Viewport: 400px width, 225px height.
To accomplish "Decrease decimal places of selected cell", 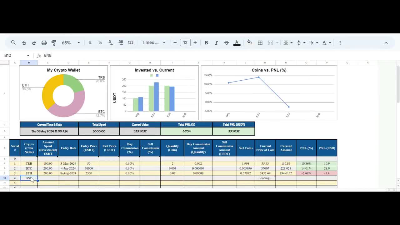I will 110,42.
